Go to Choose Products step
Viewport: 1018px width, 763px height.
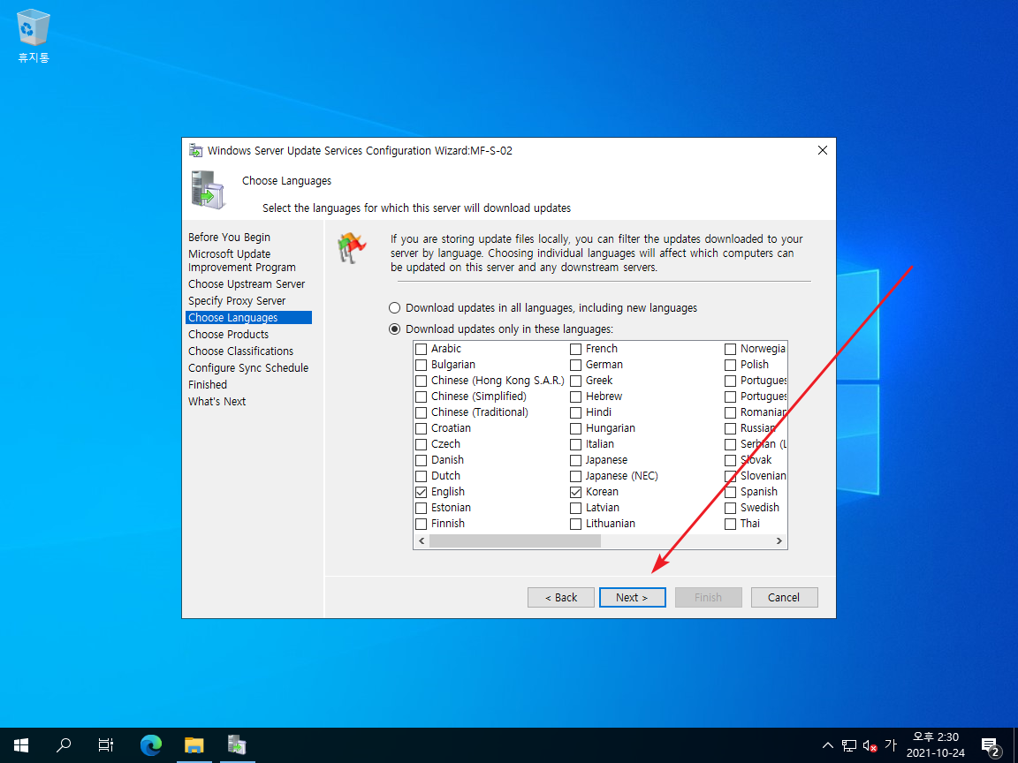(x=229, y=335)
